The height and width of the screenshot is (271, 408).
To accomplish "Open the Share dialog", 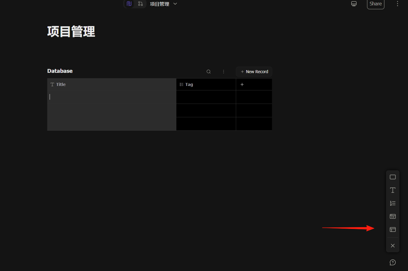I will coord(376,4).
